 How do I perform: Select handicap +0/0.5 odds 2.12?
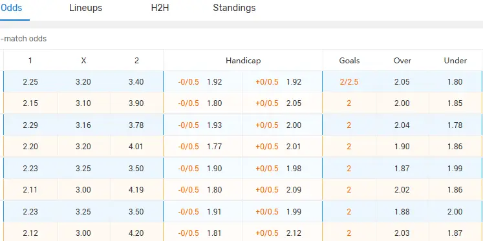294,233
